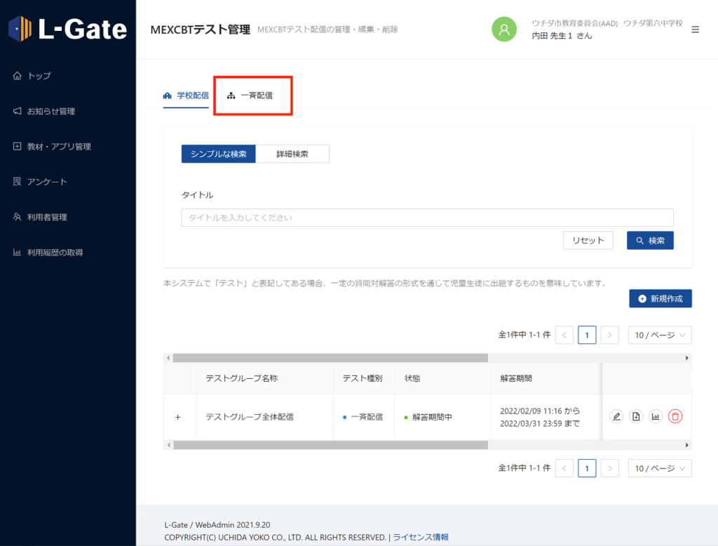Open 利用履歴の取得 in the sidebar
The width and height of the screenshot is (718, 546).
(48, 252)
